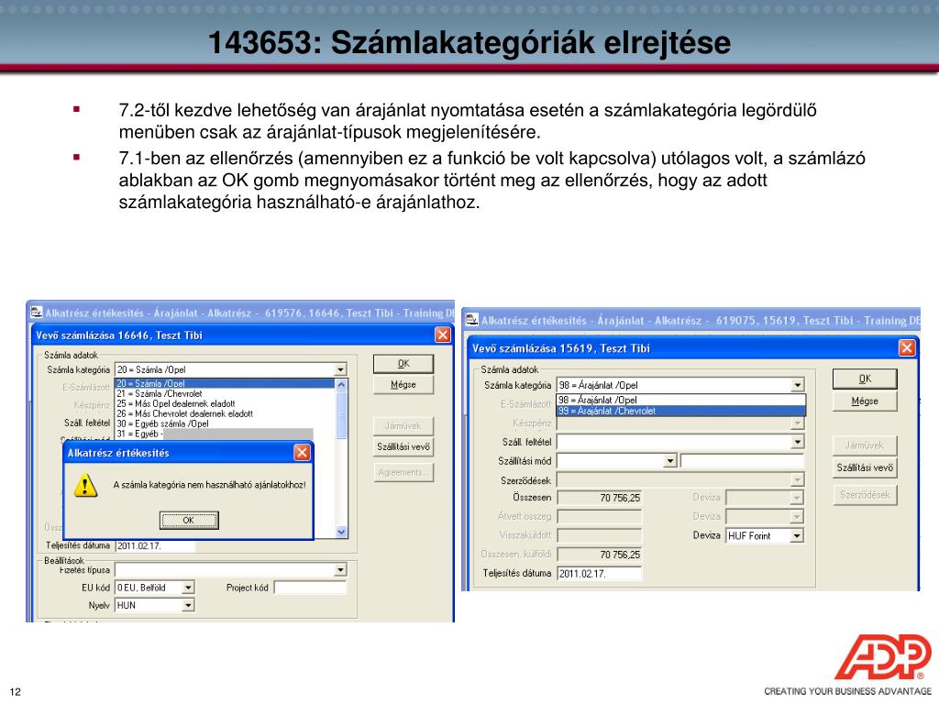Close the Vevő számlázása 16646 dialog
Image resolution: width=939 pixels, height=704 pixels.
[443, 335]
